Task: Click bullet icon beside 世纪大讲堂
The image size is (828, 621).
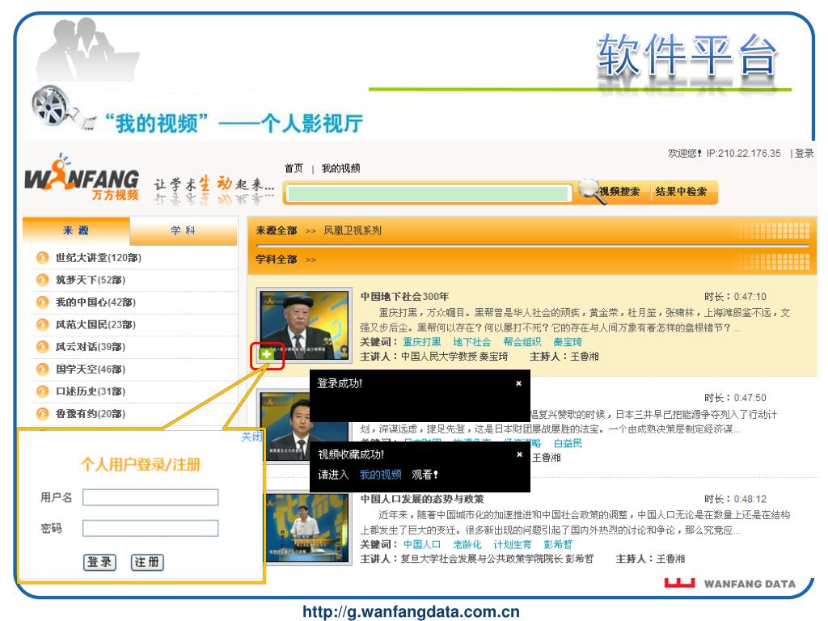Action: tap(42, 258)
